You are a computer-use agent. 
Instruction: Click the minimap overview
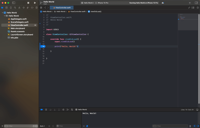(x=188, y=22)
